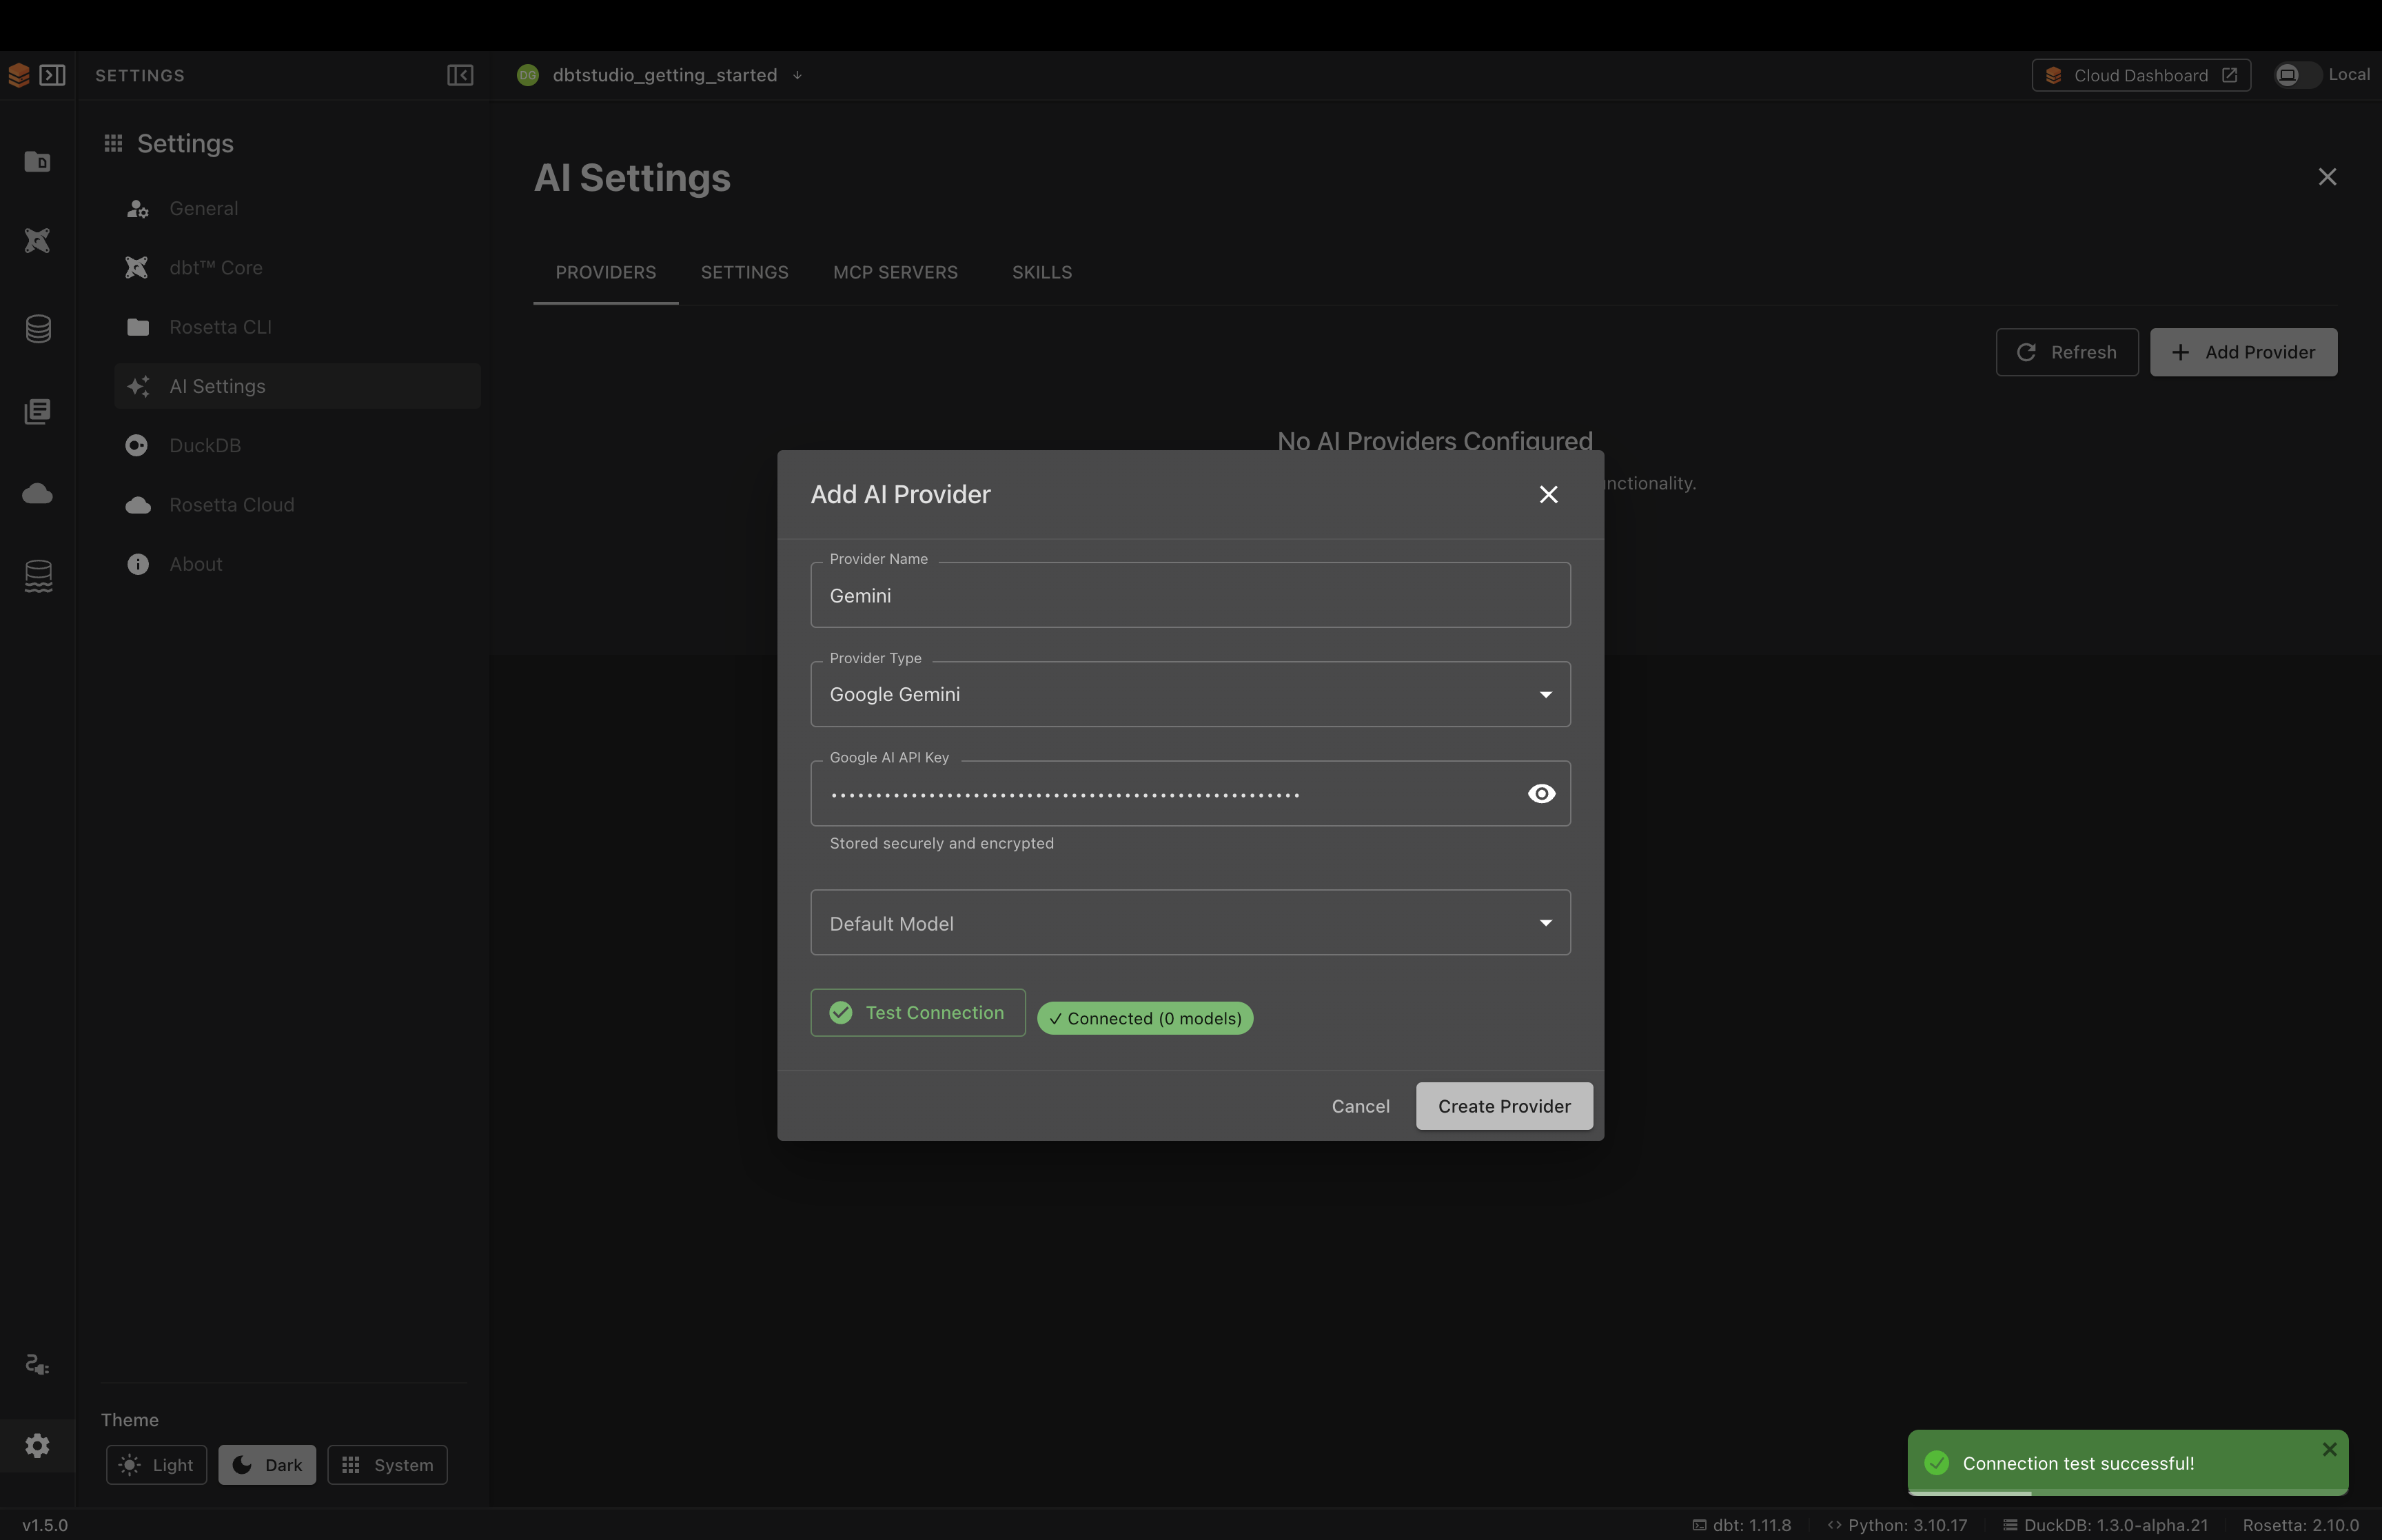This screenshot has height=1540, width=2382.
Task: Dismiss the Connection test successful toast
Action: [2329, 1449]
